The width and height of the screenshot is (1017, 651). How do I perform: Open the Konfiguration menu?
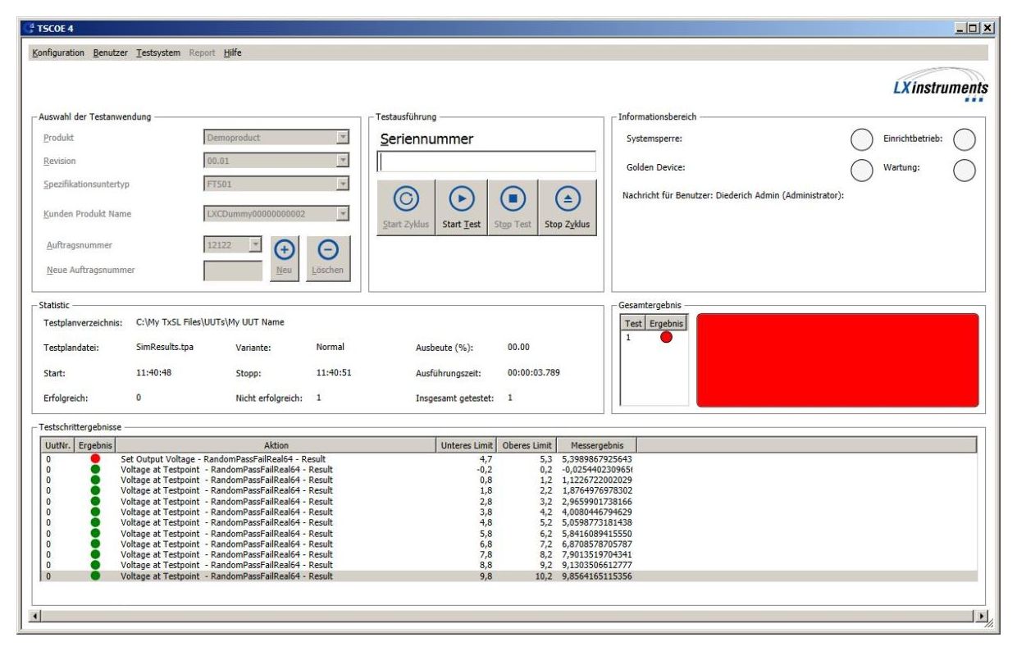coord(58,53)
